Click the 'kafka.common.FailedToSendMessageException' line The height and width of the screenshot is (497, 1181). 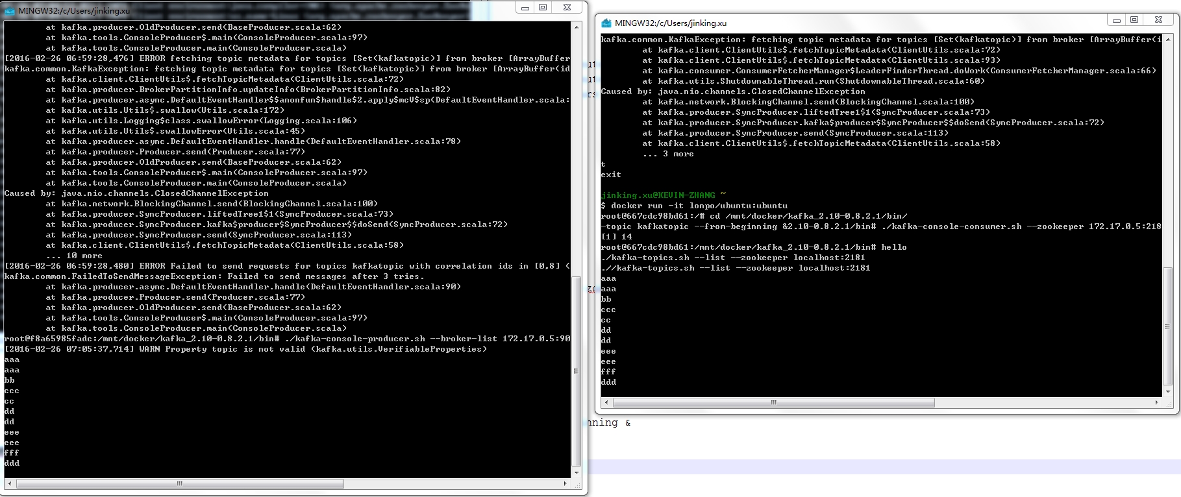click(x=214, y=276)
